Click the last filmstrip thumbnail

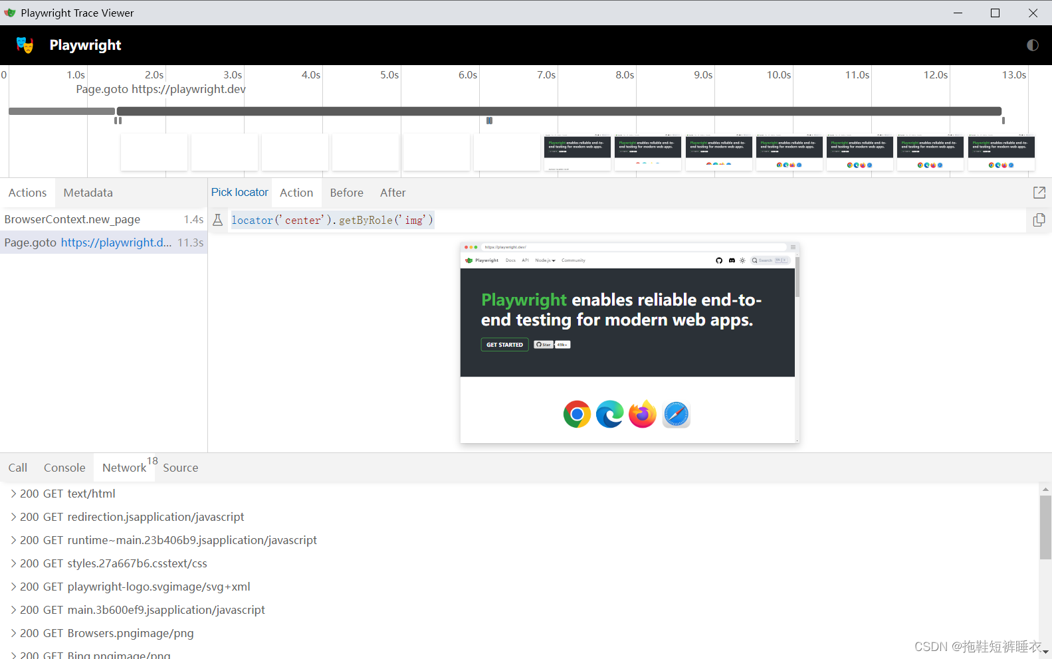[x=1001, y=152]
